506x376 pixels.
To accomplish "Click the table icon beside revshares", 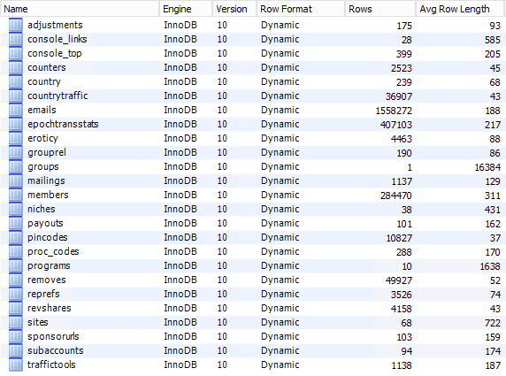I will (16, 308).
